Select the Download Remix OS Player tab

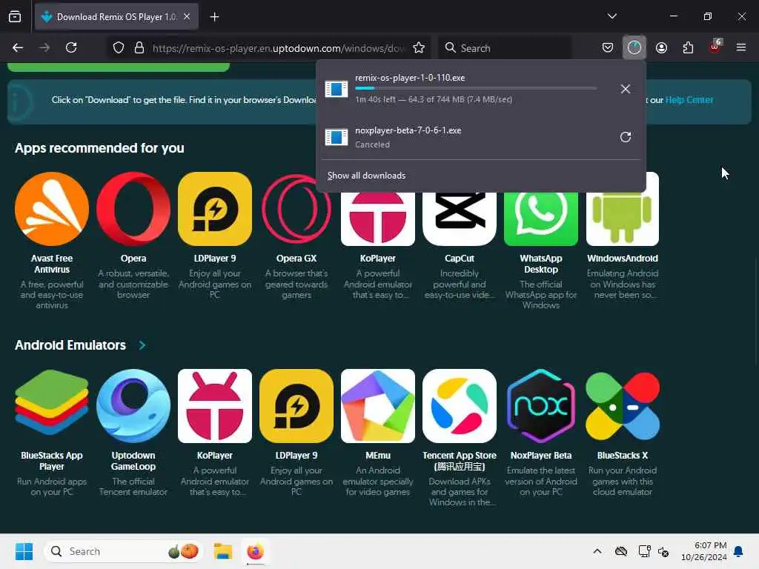(x=116, y=16)
